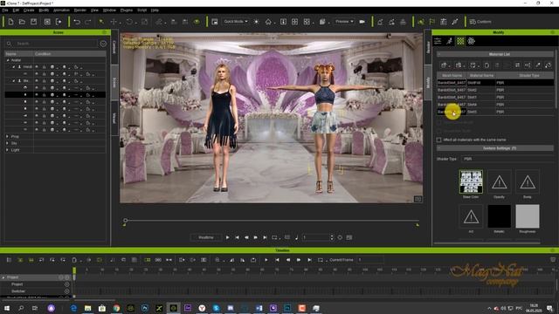Click the swap arrows icon in Material List toolbar
Image resolution: width=559 pixels, height=314 pixels.
(517, 65)
